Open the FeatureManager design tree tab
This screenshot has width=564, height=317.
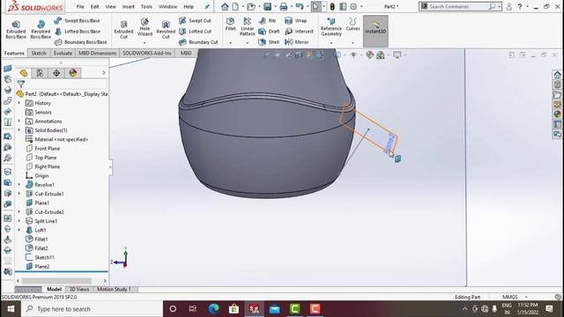click(24, 73)
